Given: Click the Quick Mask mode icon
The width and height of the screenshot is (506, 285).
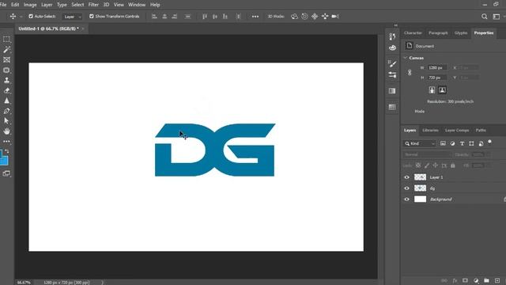Looking at the screenshot, I should pyautogui.click(x=6, y=173).
